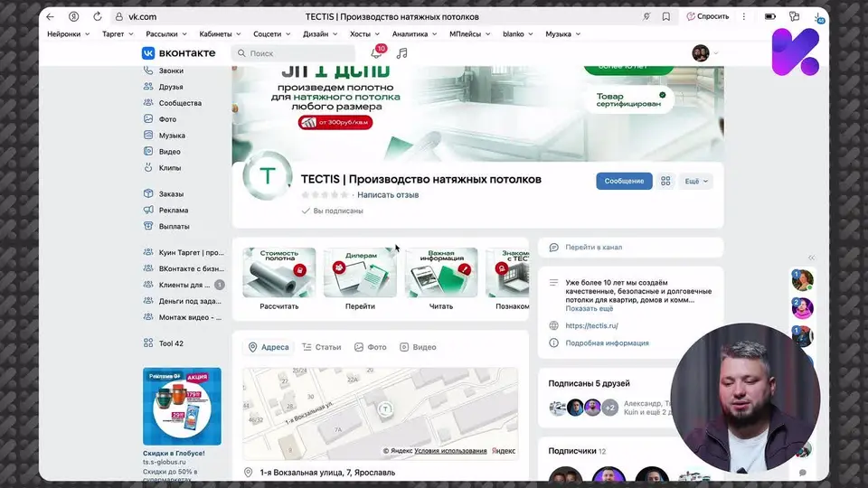
Task: Open the Ещё dropdown button
Action: point(696,181)
